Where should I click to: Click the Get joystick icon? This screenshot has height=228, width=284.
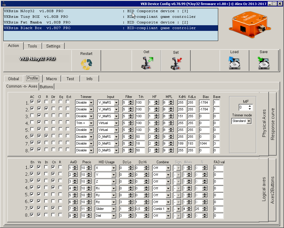(147, 63)
